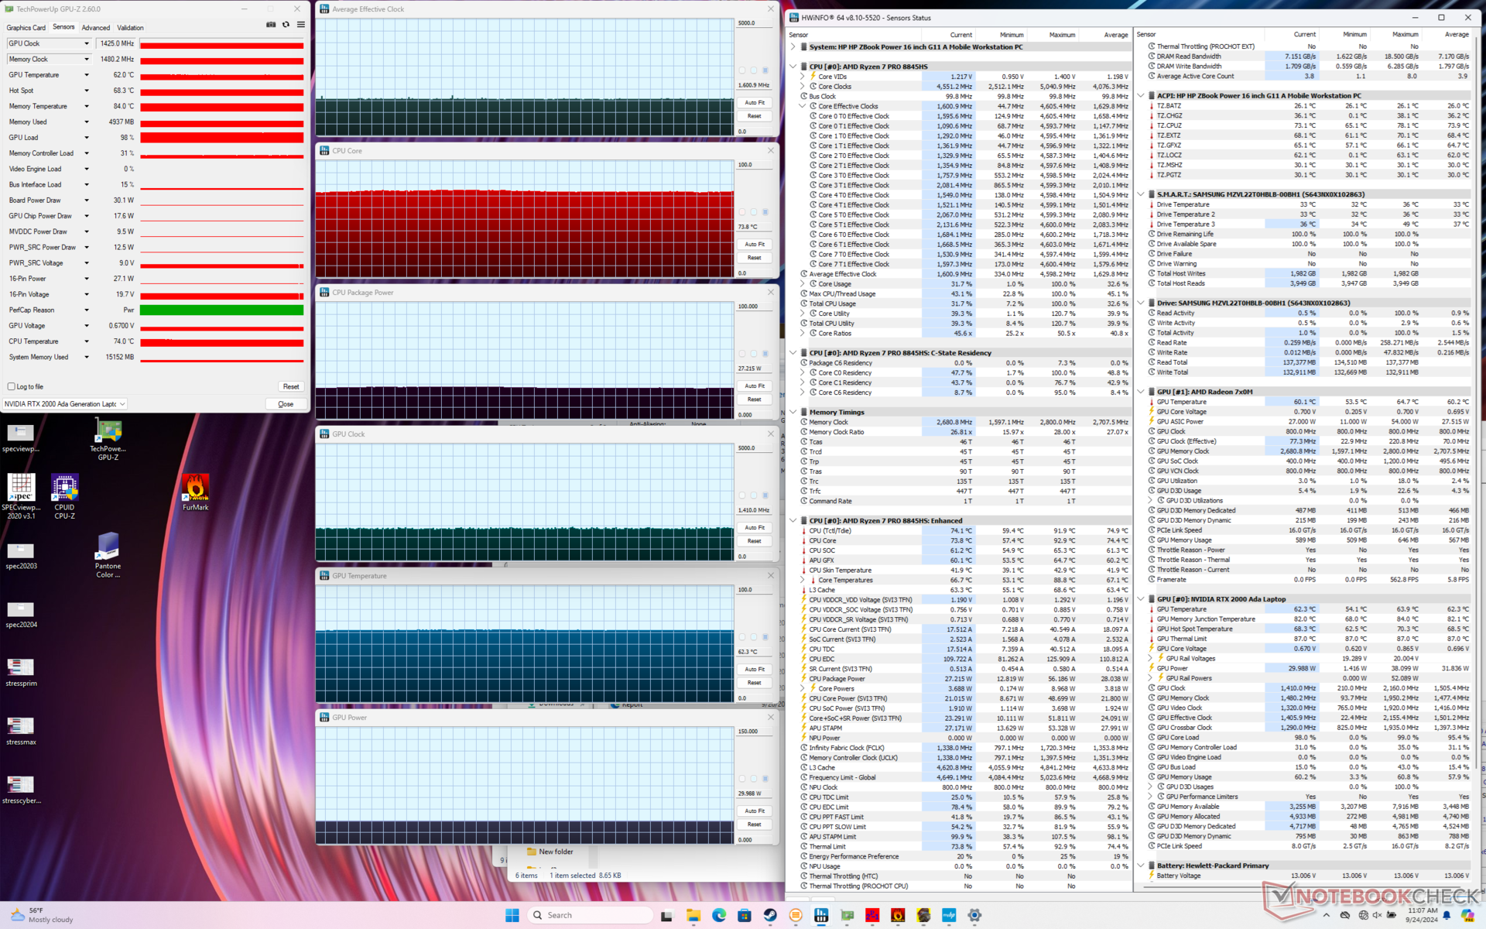1486x929 pixels.
Task: Open the GPU-Z hamburger menu
Action: [x=301, y=25]
